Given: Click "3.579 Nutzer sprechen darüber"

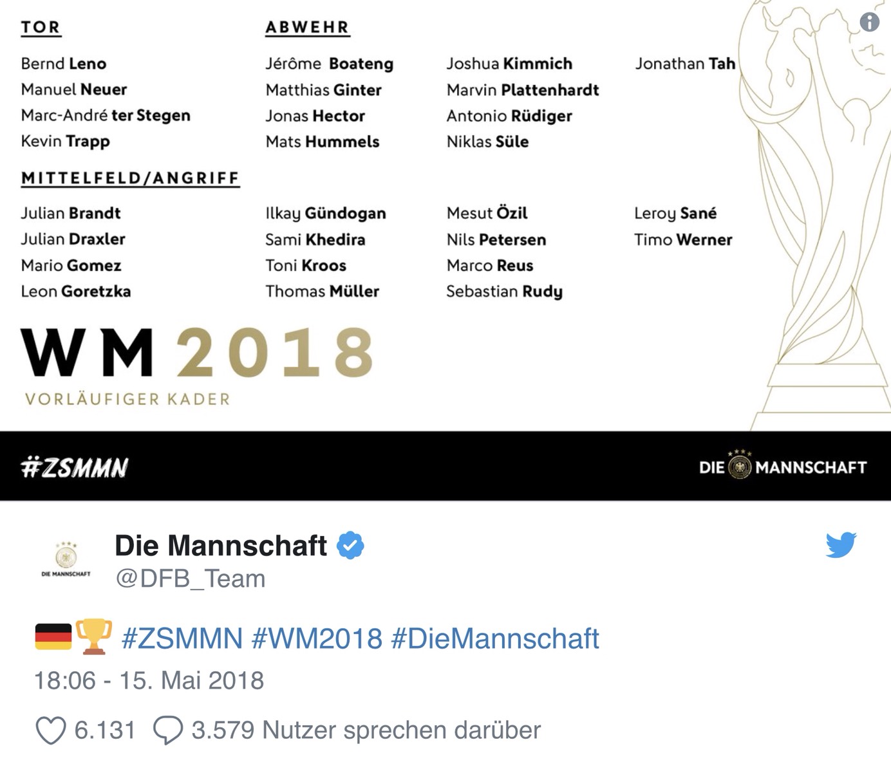Looking at the screenshot, I should coord(366,730).
